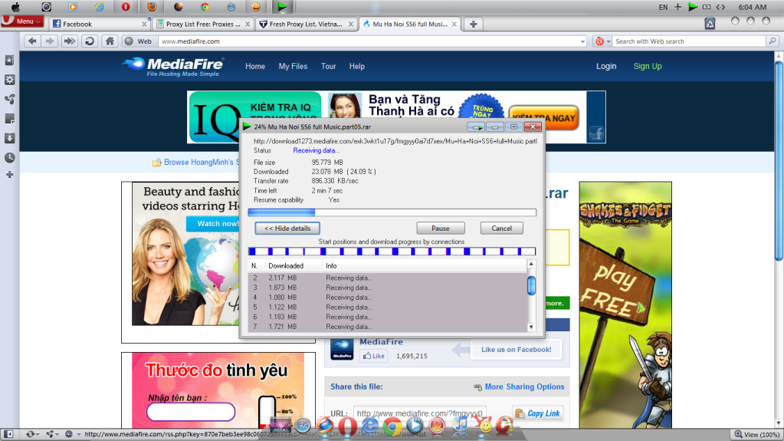Toggle the panel button in status bar
Screen dimensions: 784x441
pyautogui.click(x=8, y=435)
